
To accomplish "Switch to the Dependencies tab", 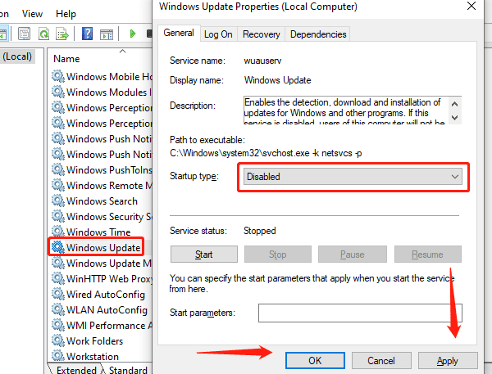I will pyautogui.click(x=318, y=34).
